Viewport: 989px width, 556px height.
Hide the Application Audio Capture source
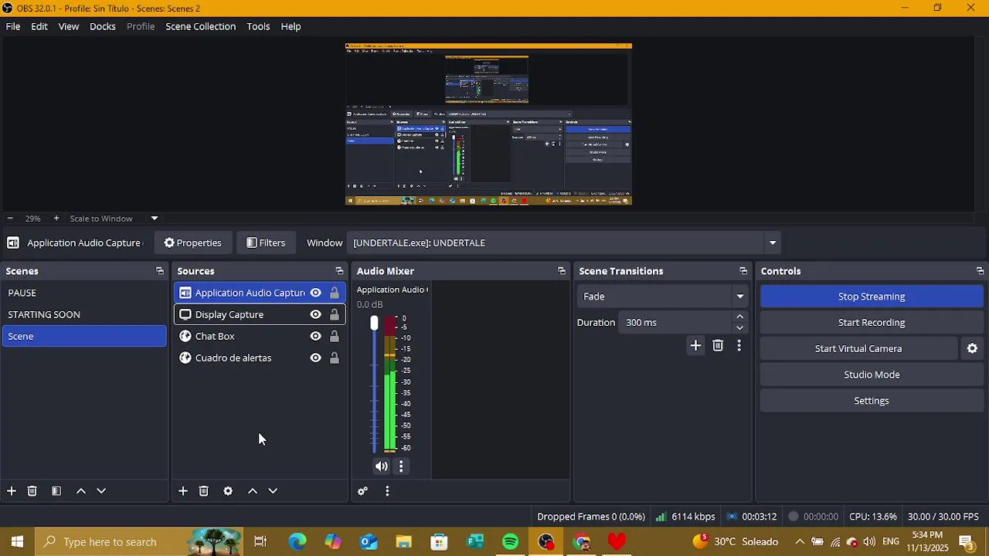point(315,293)
